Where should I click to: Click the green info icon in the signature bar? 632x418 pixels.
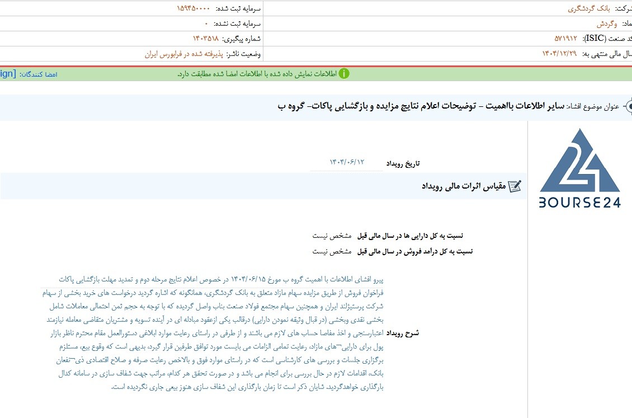344,74
